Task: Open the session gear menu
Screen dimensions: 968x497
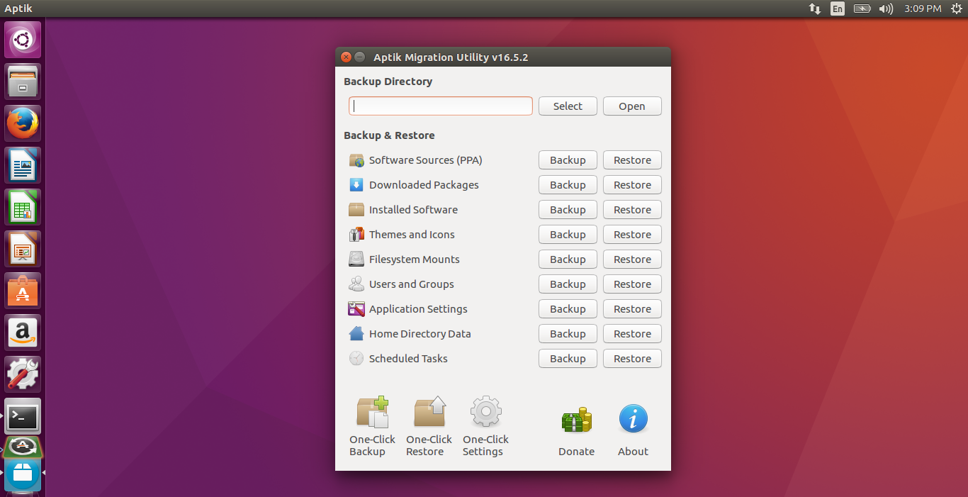Action: coord(955,9)
